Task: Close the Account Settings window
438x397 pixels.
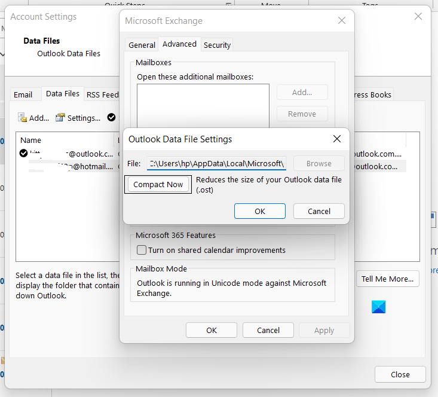Action: 418,16
